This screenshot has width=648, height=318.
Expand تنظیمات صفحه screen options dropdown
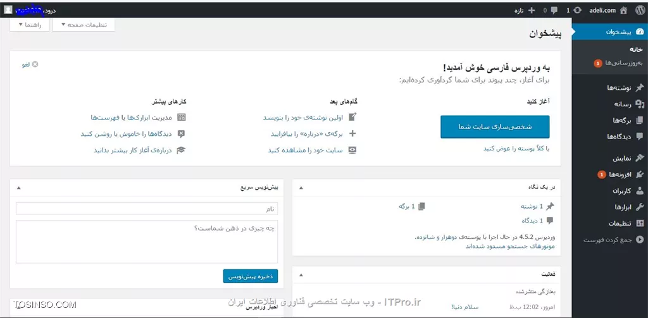[x=84, y=25]
